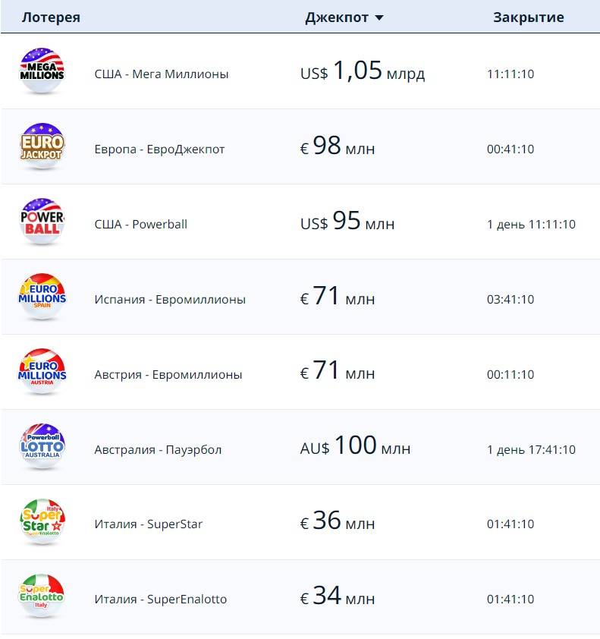The height and width of the screenshot is (639, 600).
Task: Select Австралия - Пауэрбол lottery name
Action: point(158,450)
